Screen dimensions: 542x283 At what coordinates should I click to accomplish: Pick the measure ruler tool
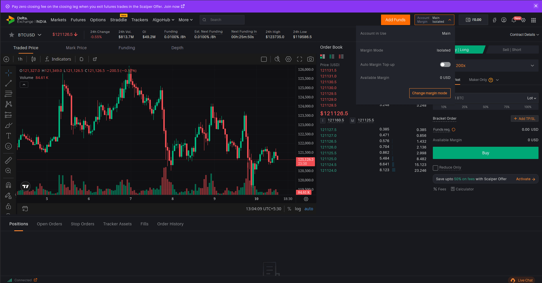pos(8,160)
